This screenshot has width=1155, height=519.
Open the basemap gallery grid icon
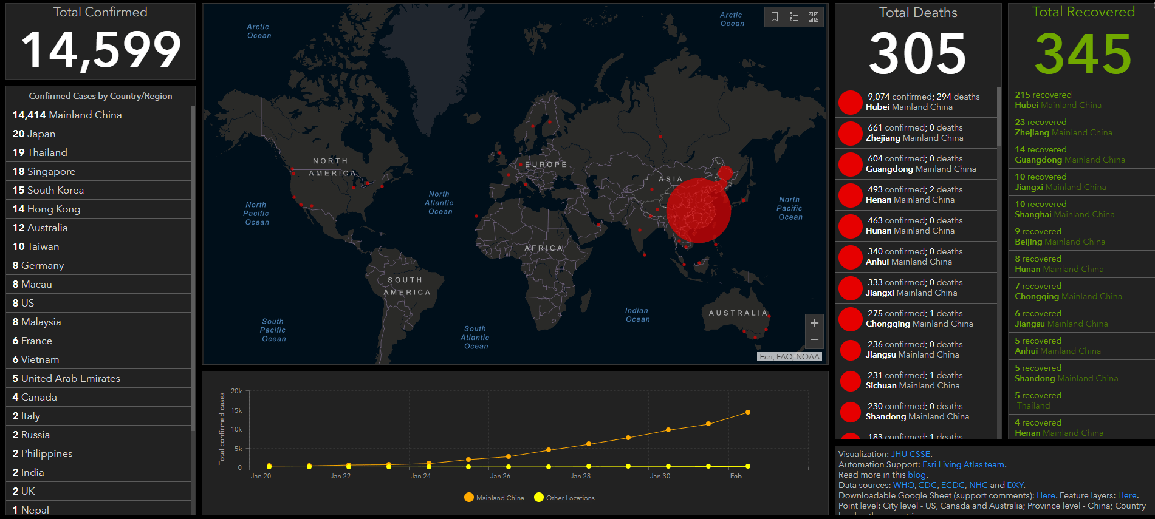point(814,17)
